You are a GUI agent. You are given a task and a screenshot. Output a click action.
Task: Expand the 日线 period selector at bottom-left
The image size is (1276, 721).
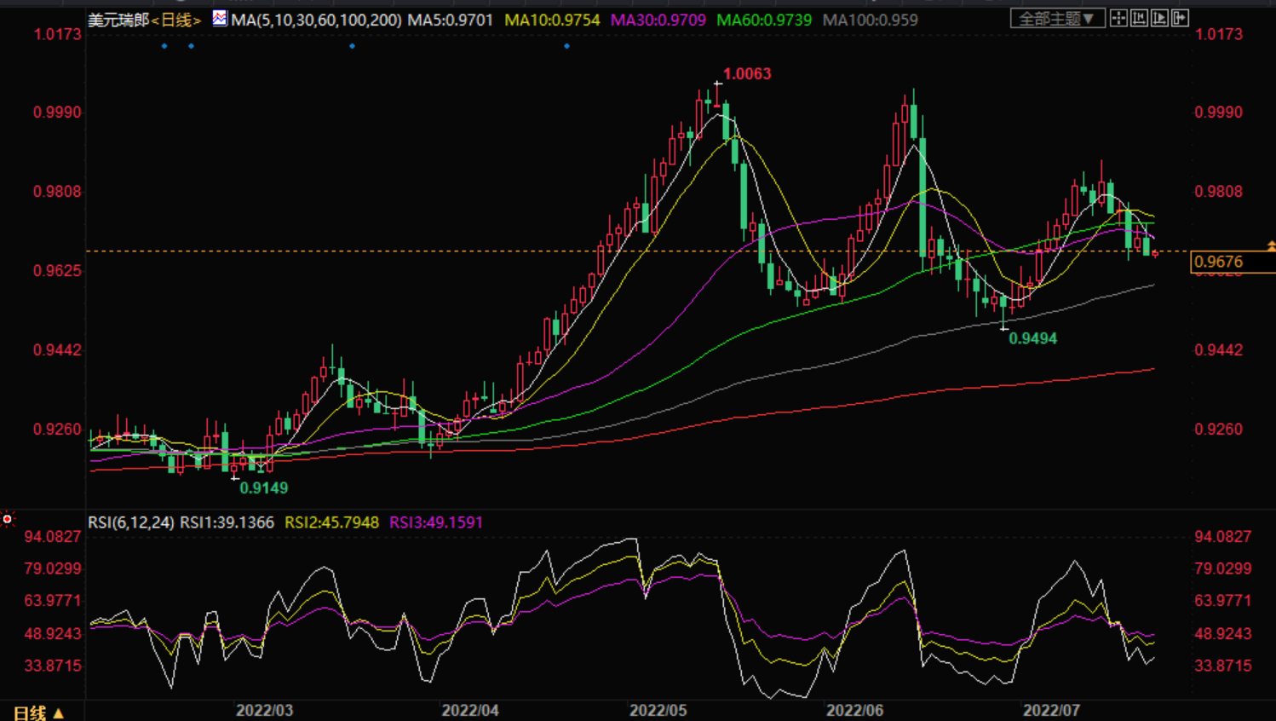[x=39, y=712]
